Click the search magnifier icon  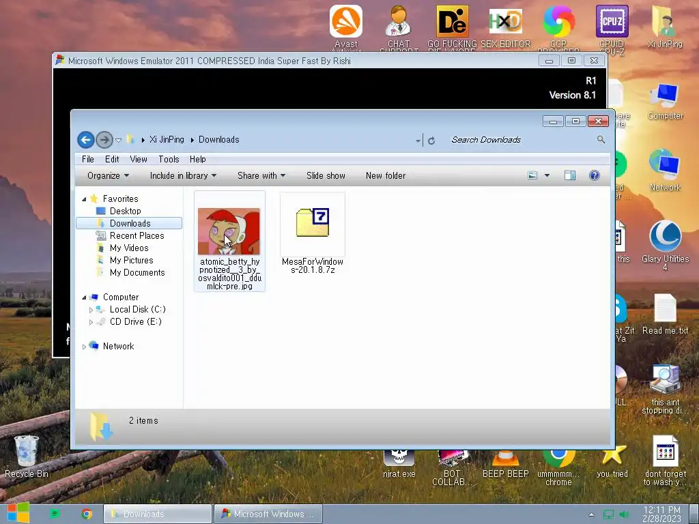click(601, 140)
